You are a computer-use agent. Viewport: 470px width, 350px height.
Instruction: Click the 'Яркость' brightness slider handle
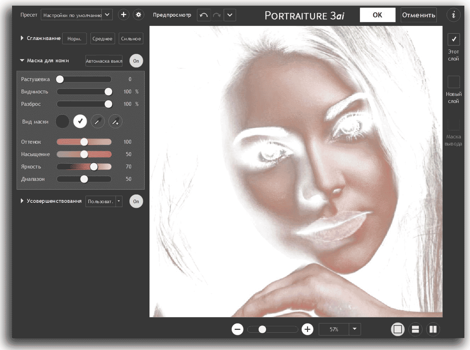coord(94,167)
